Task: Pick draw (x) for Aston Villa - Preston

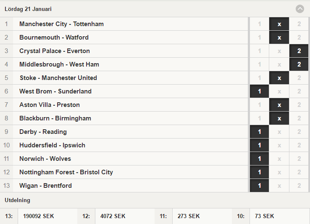Action: point(279,105)
